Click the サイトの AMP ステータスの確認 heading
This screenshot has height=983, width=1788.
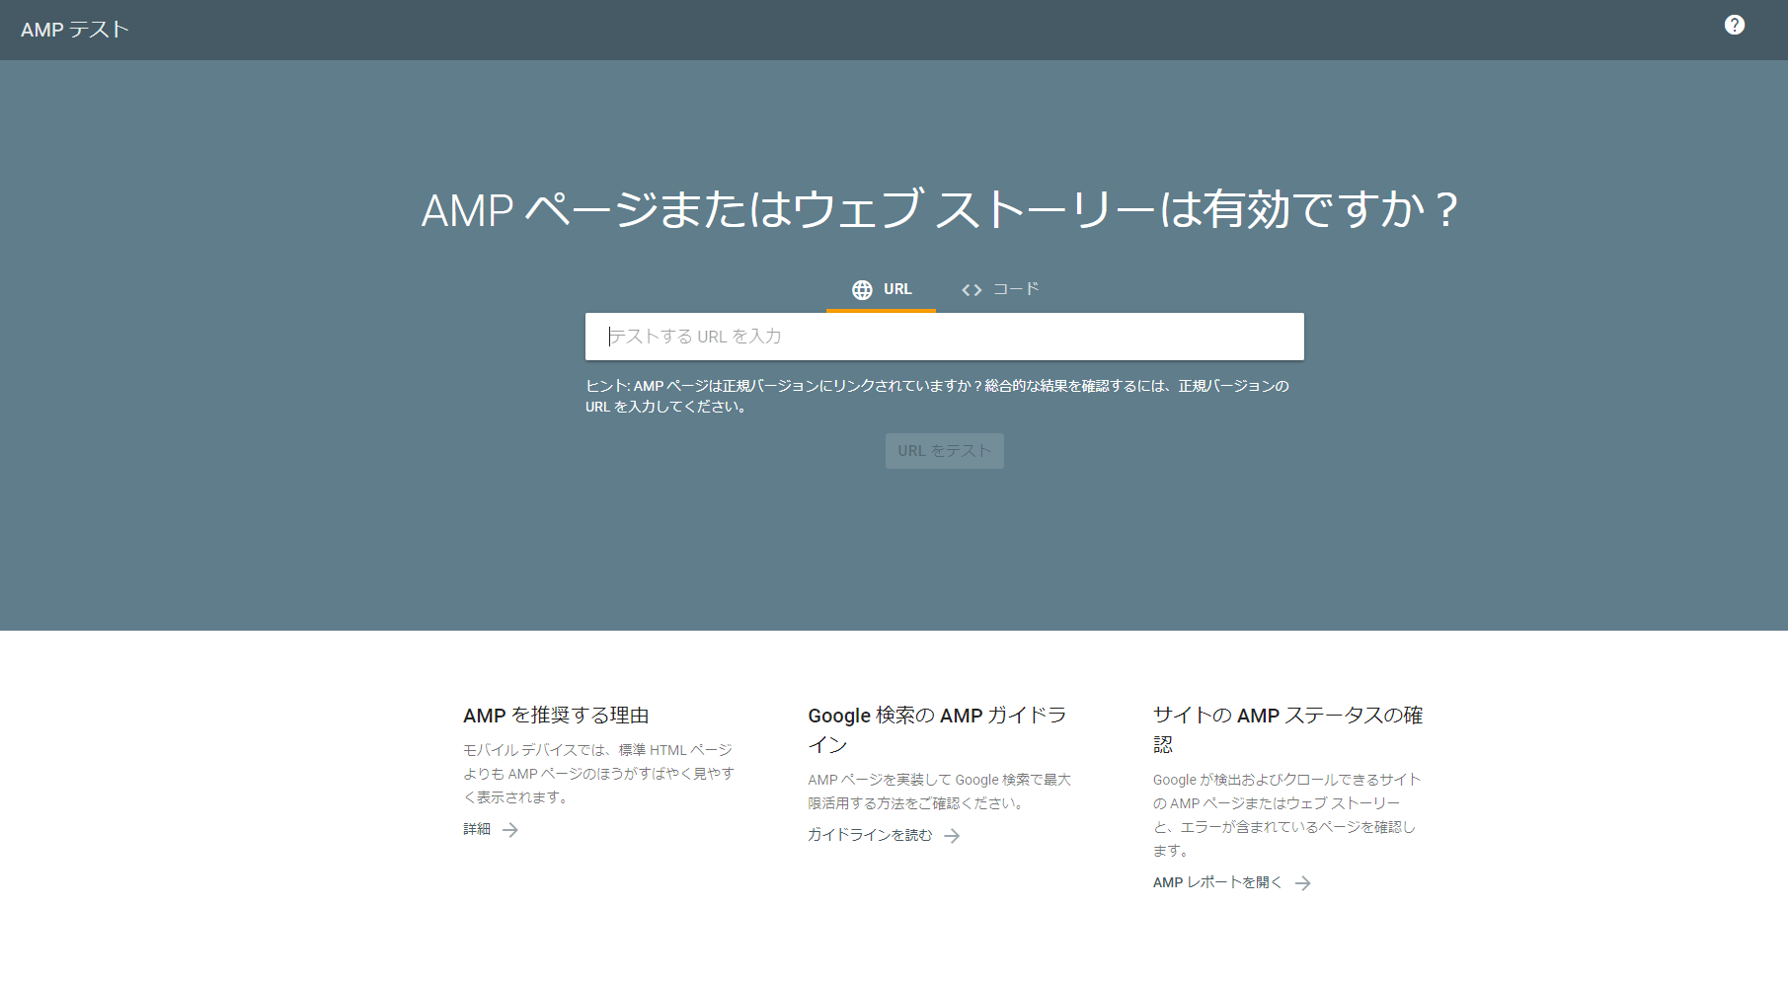[x=1287, y=729]
